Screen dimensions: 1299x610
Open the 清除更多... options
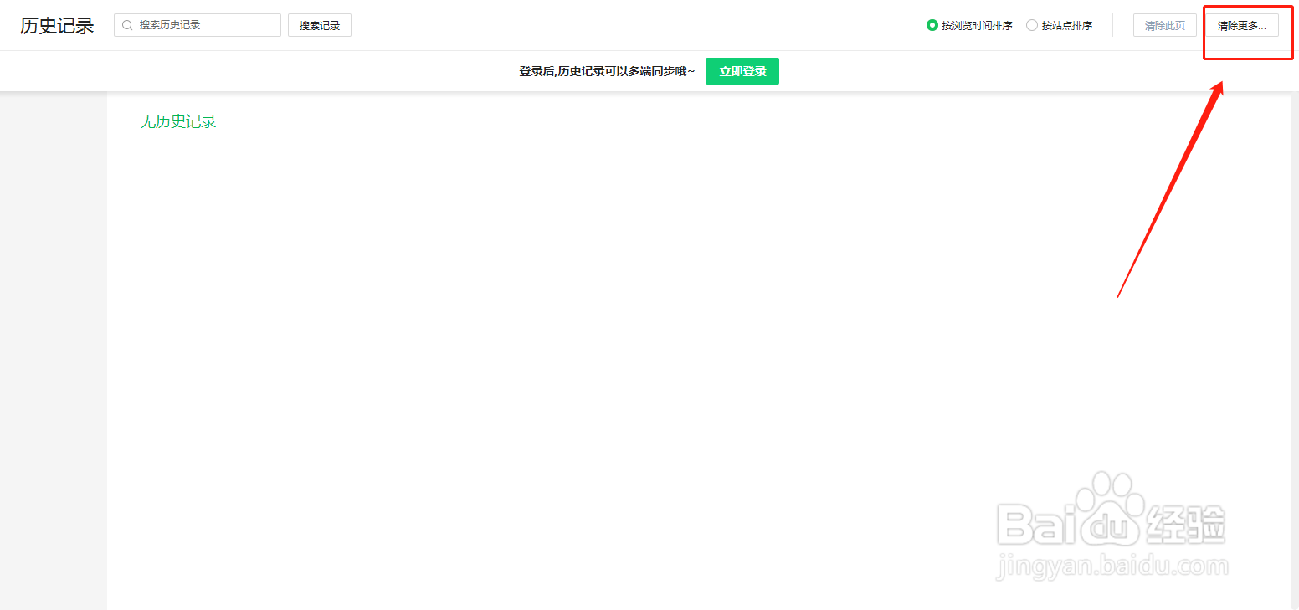(1242, 25)
